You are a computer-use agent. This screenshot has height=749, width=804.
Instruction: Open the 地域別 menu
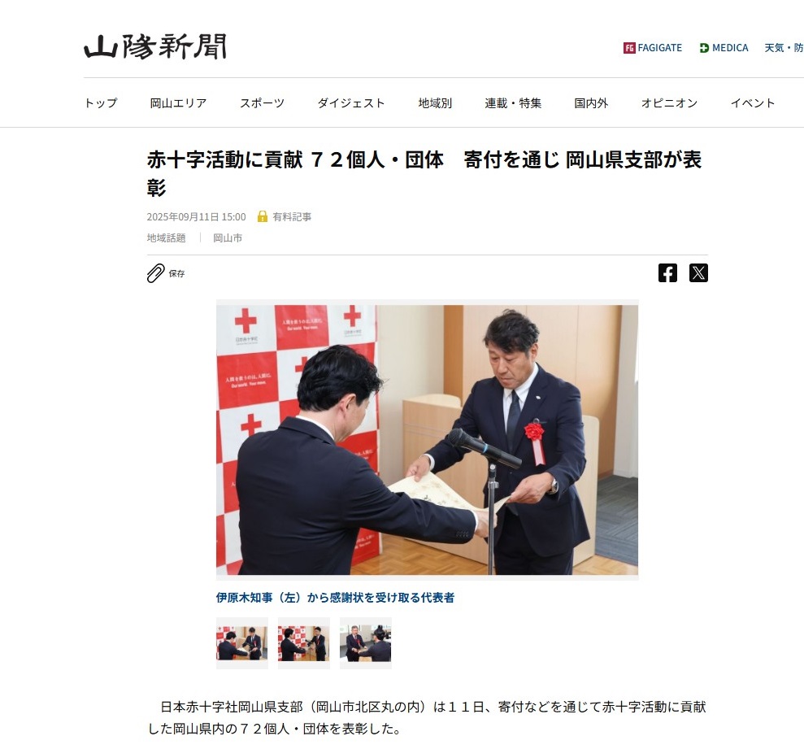point(435,103)
